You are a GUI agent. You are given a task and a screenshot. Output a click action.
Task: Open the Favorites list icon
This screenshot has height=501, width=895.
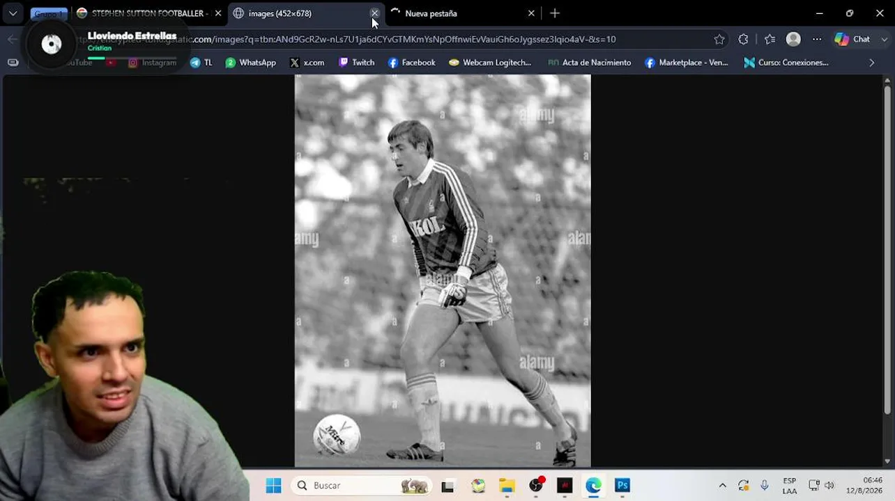coord(770,40)
